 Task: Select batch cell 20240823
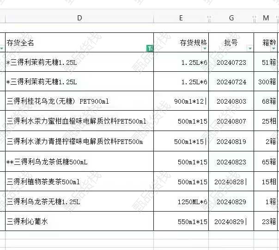click(x=231, y=162)
